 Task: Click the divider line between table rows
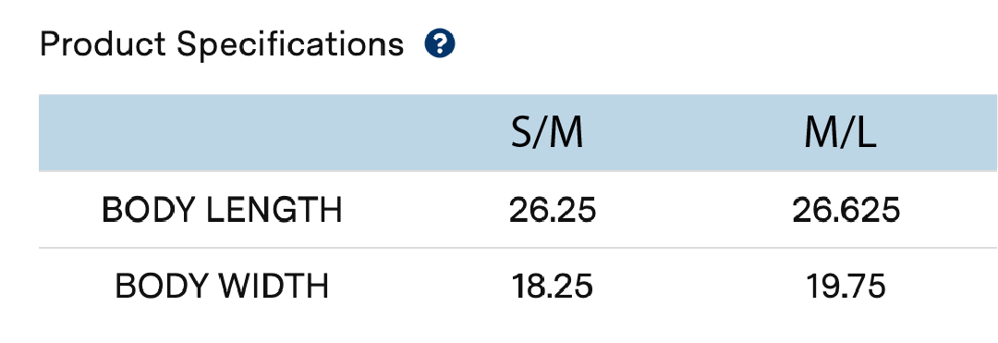[x=518, y=248]
